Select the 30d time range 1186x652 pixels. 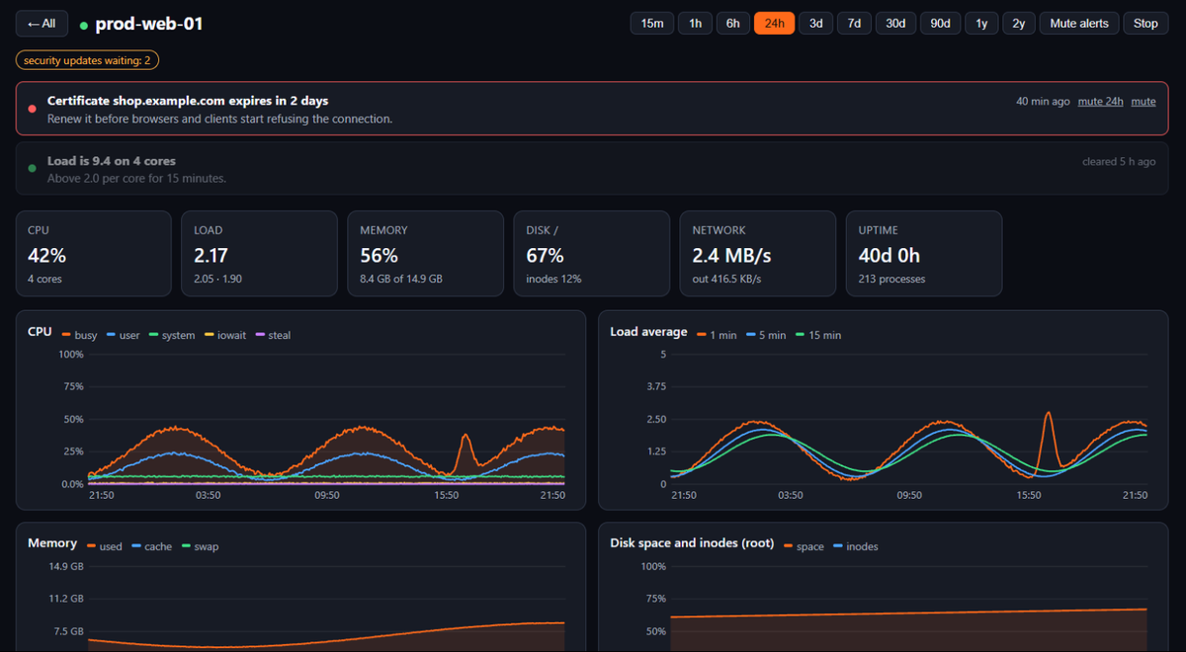tap(895, 23)
